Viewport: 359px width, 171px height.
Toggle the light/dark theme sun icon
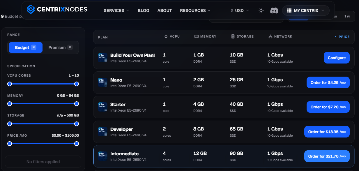tap(261, 10)
